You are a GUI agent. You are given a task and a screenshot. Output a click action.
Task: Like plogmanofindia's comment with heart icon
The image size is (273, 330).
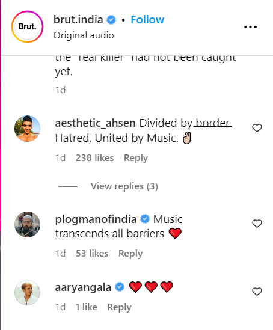coord(257,224)
